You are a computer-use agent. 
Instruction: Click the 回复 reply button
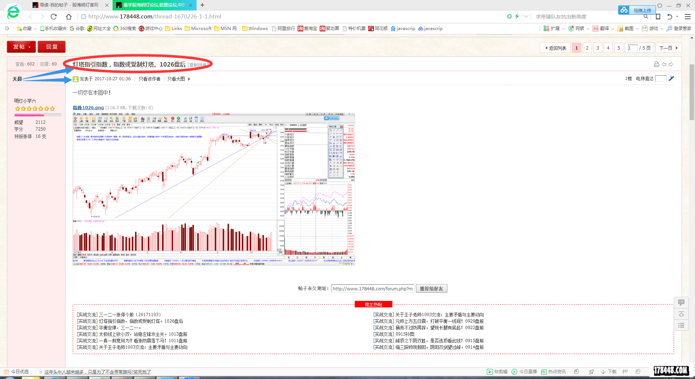(52, 47)
